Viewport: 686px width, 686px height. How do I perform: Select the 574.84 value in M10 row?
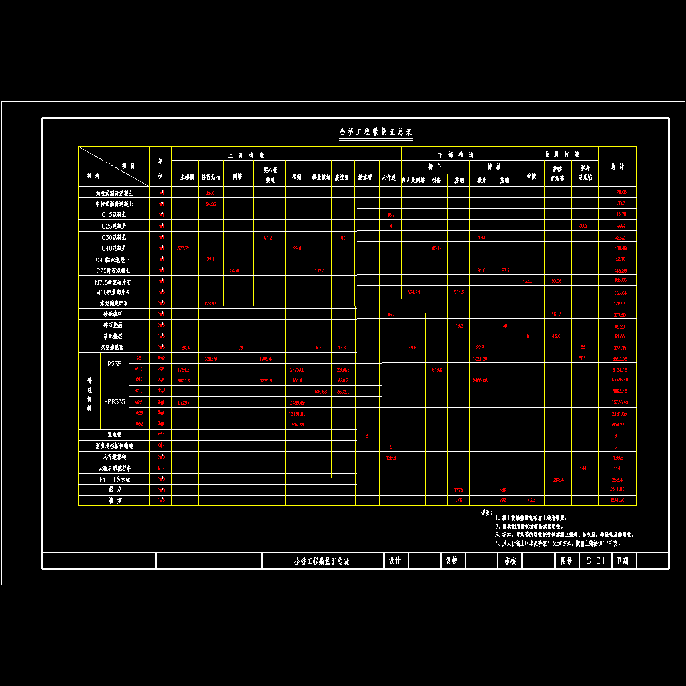coord(413,292)
